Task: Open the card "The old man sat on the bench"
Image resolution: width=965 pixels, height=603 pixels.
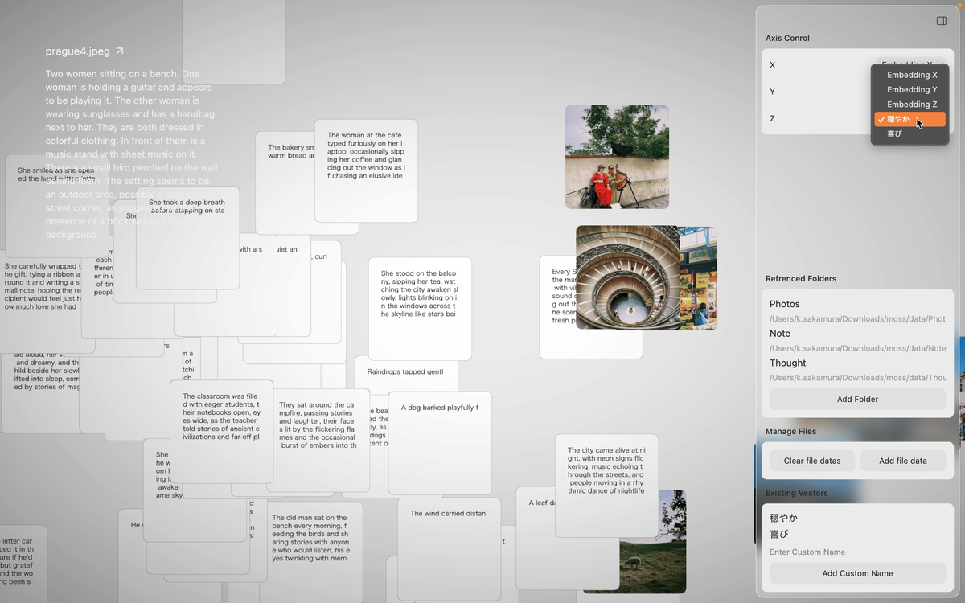Action: [310, 553]
